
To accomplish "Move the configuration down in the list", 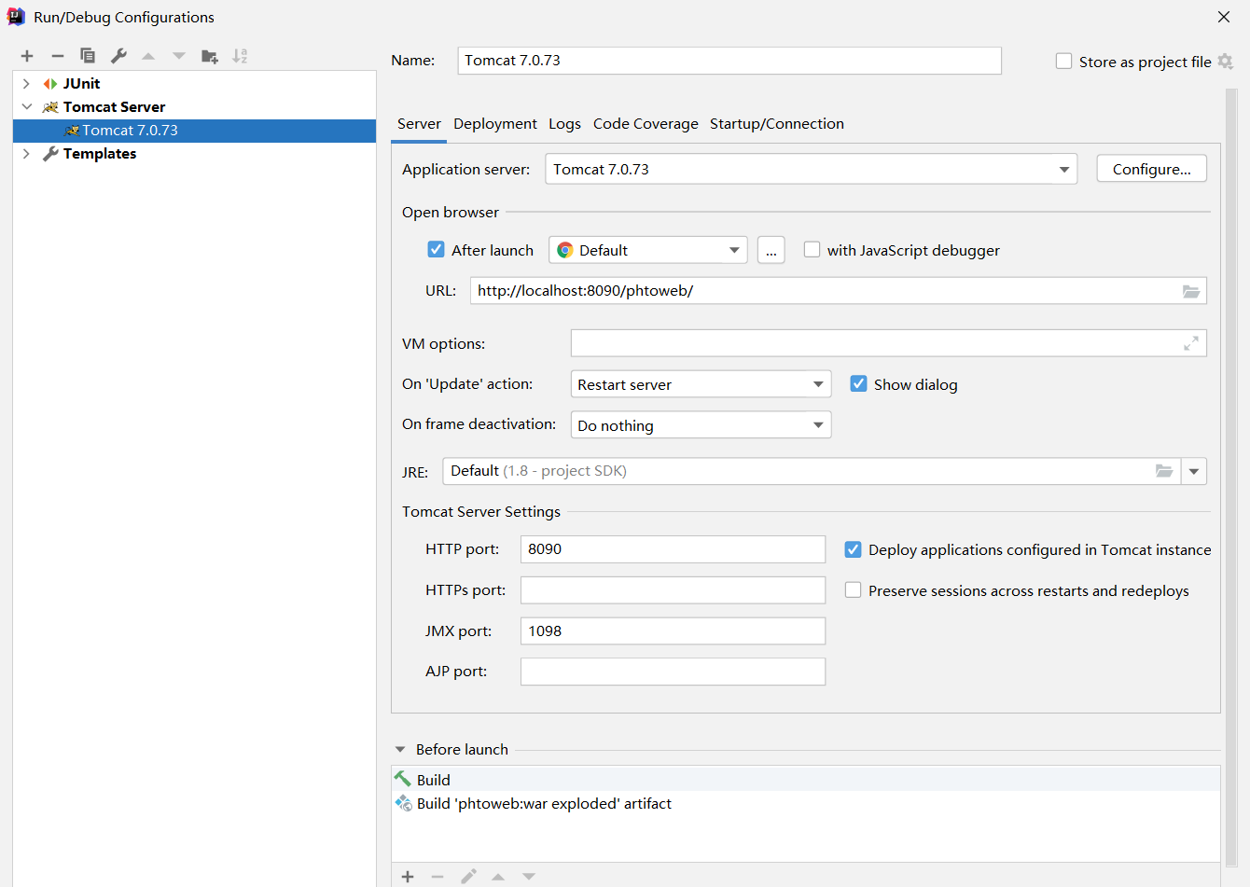I will (x=179, y=56).
